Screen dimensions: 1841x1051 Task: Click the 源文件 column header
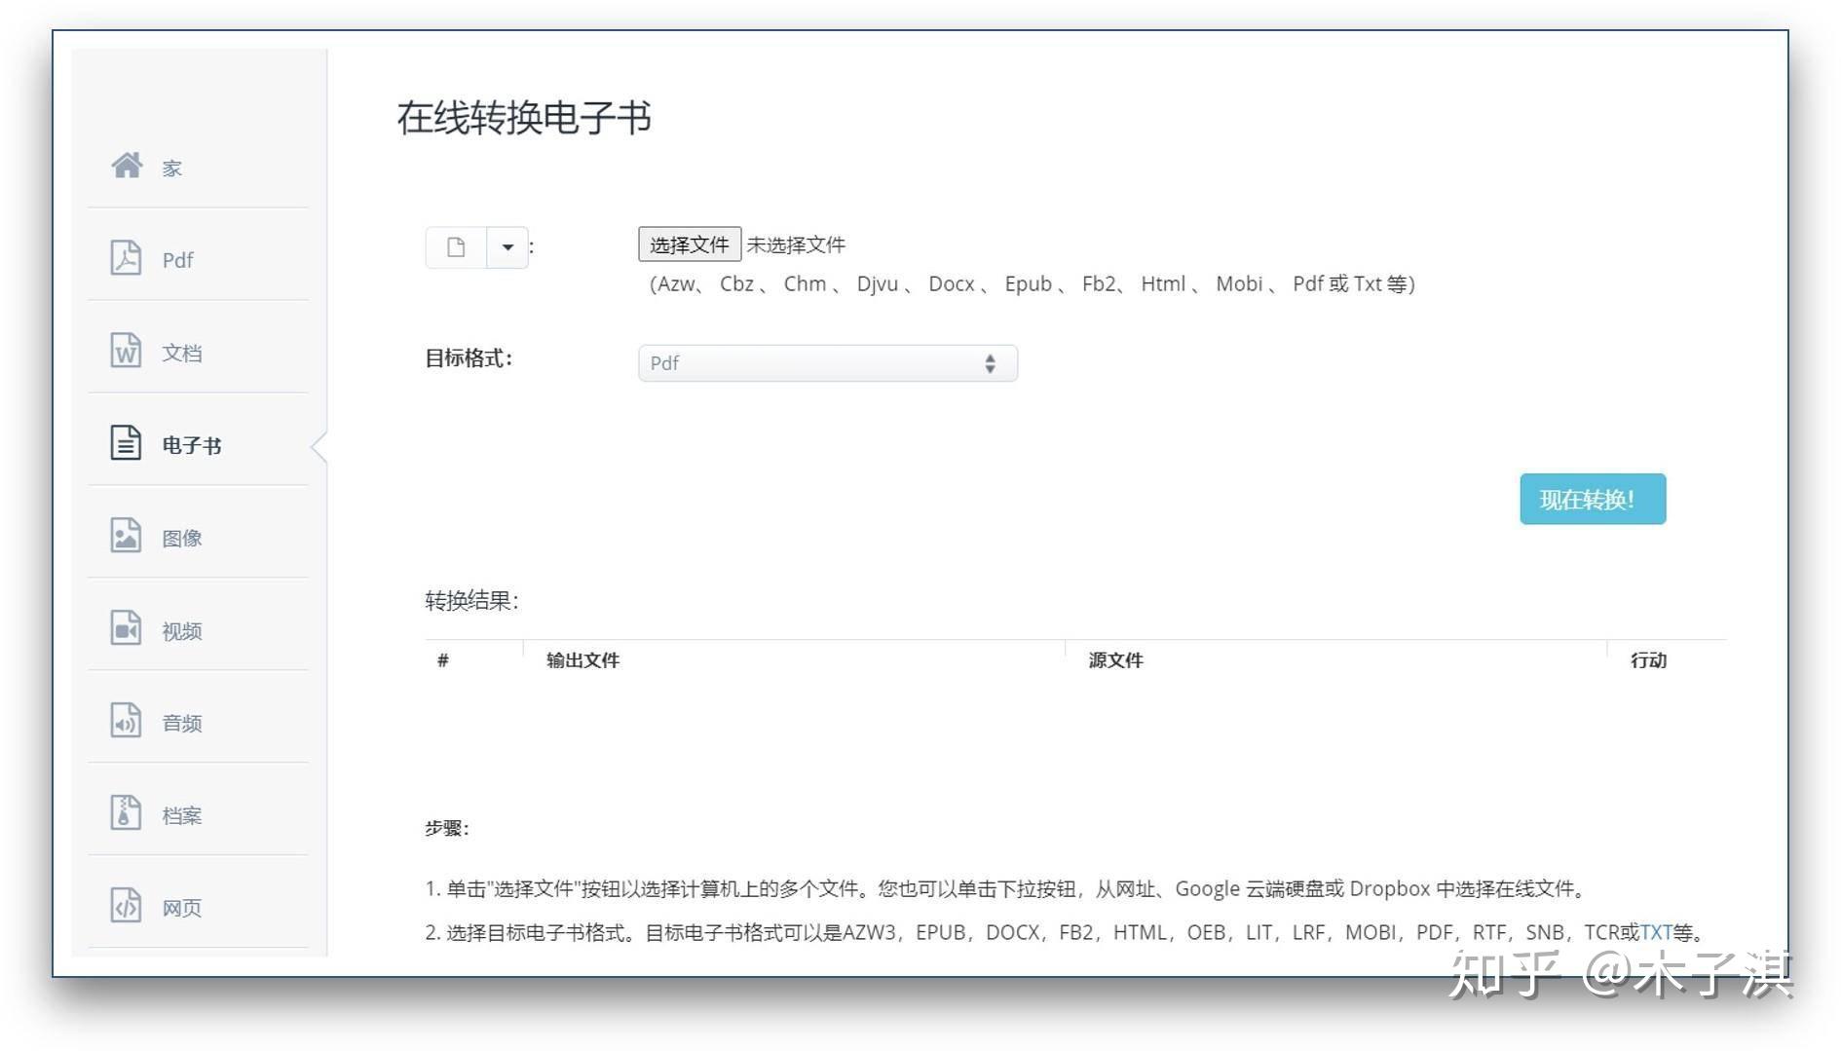point(1115,660)
